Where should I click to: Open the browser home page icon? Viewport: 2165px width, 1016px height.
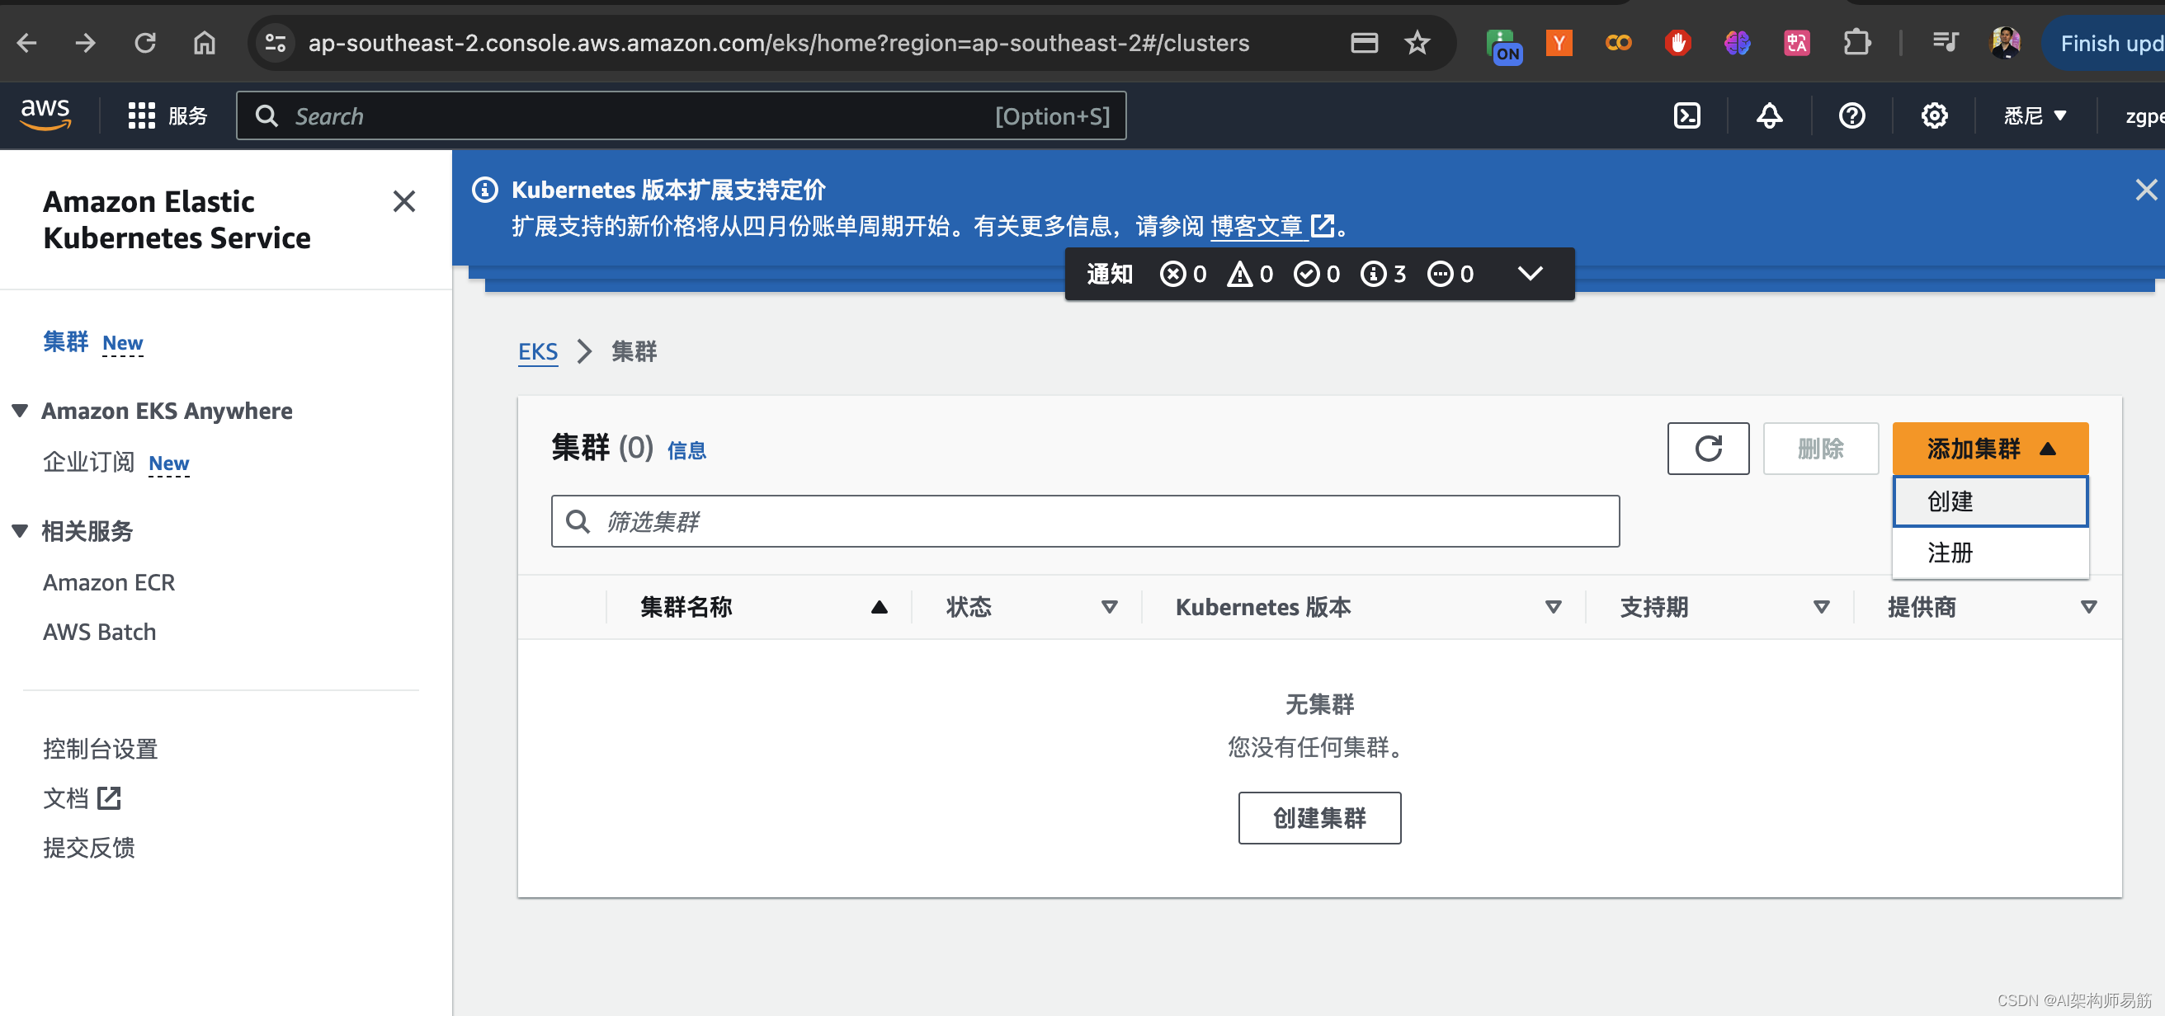(x=205, y=43)
